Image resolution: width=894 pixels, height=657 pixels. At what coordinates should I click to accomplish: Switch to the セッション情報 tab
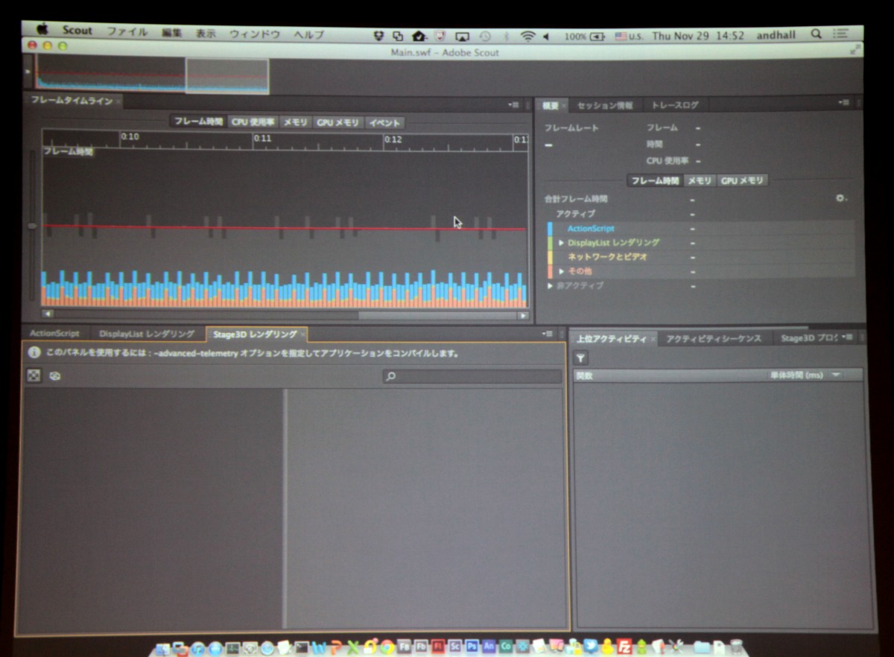point(604,105)
